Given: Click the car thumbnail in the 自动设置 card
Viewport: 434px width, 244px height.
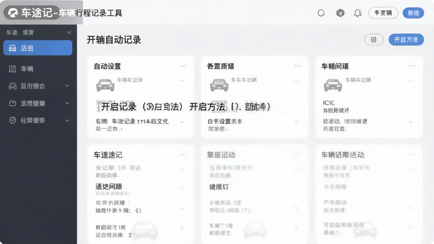Looking at the screenshot, I should coord(105,85).
